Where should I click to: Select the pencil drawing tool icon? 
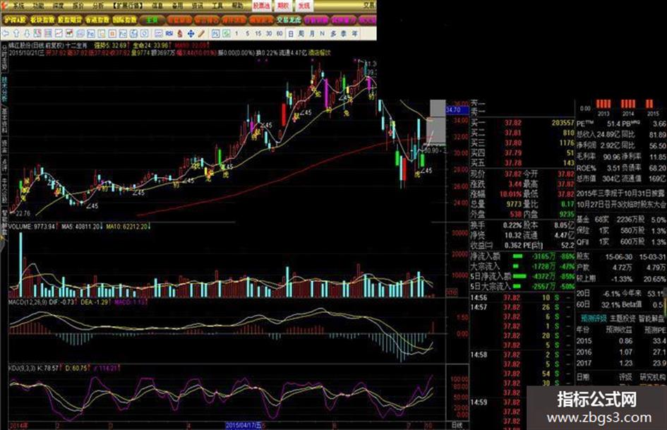(x=201, y=33)
